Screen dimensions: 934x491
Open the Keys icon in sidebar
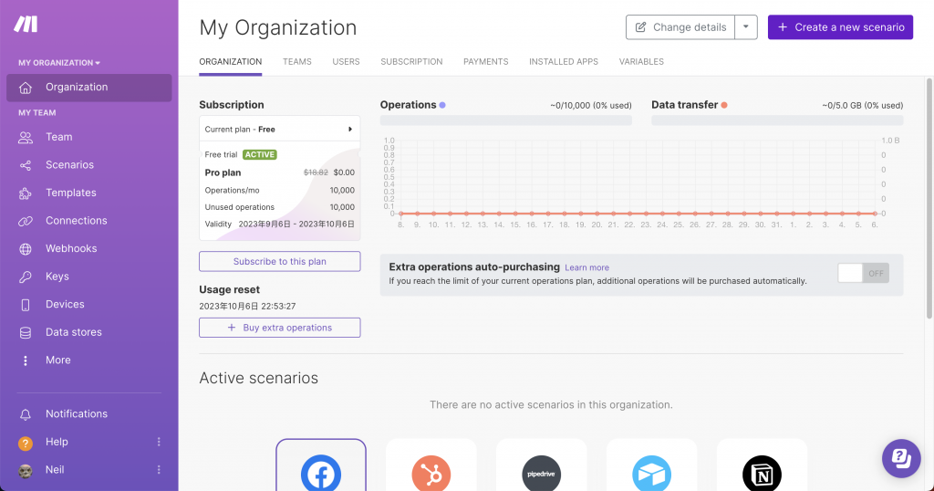point(25,277)
